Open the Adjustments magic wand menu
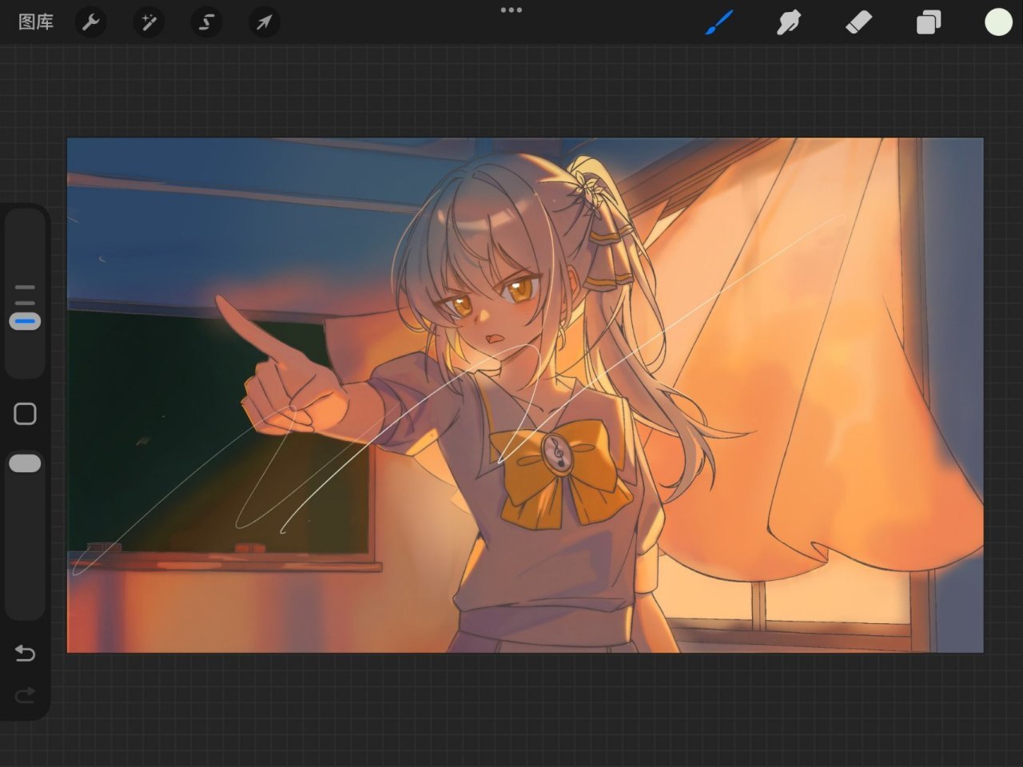Viewport: 1023px width, 767px height. point(149,22)
